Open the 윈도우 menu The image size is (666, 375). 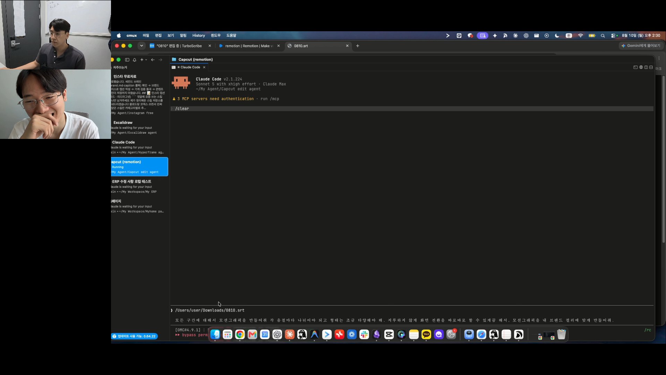click(216, 35)
